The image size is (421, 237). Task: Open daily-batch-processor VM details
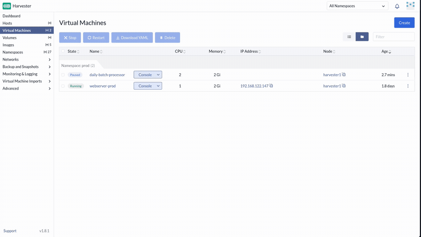pyautogui.click(x=107, y=75)
